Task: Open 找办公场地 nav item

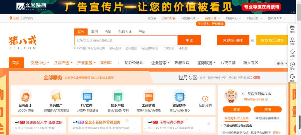Action: click(x=134, y=63)
